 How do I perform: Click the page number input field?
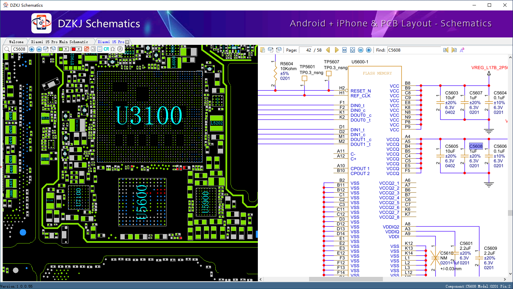pyautogui.click(x=305, y=50)
